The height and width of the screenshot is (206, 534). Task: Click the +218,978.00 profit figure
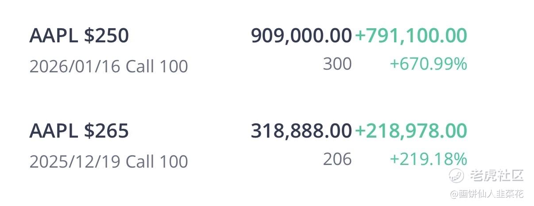(411, 131)
